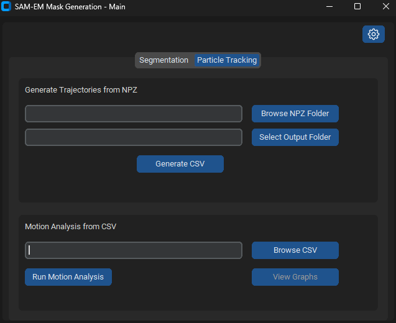Close the SAM-EM Mask Generation window
396x323 pixels.
pos(385,6)
